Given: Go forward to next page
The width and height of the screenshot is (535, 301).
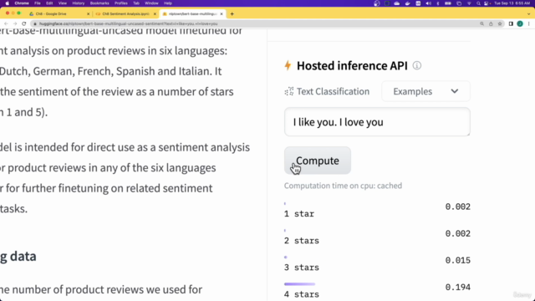Looking at the screenshot, I should point(15,23).
